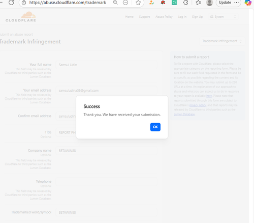Image resolution: width=254 pixels, height=223 pixels.
Task: Add the page to favorites with the star icon
Action: tap(138, 3)
